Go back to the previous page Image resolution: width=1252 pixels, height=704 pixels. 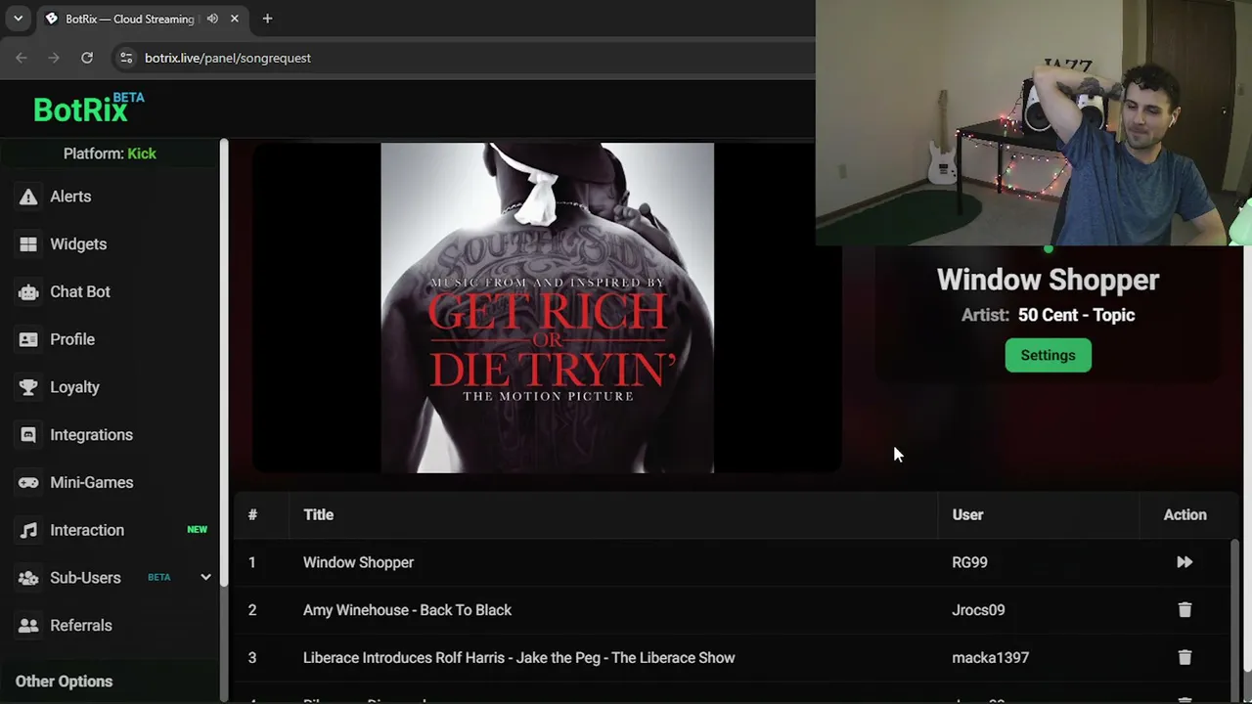22,58
